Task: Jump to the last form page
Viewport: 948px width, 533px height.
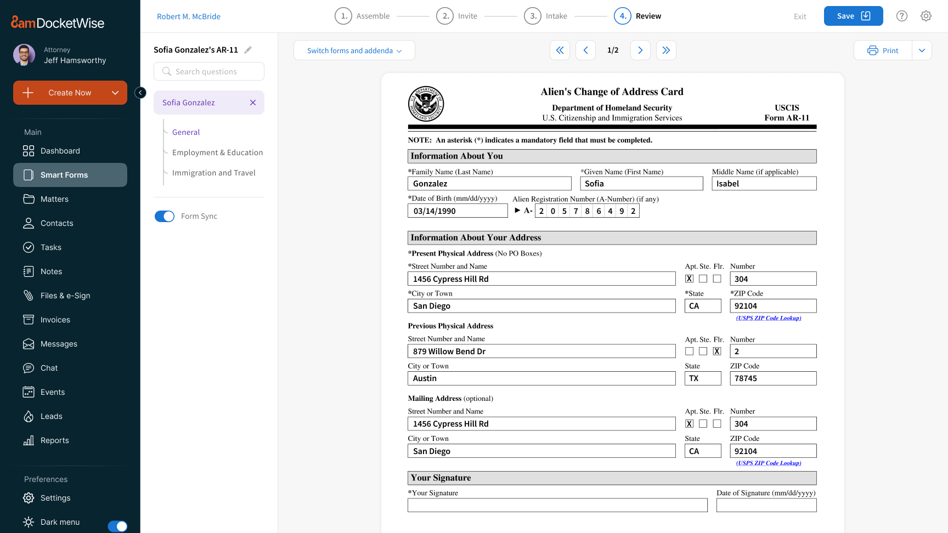Action: click(666, 50)
